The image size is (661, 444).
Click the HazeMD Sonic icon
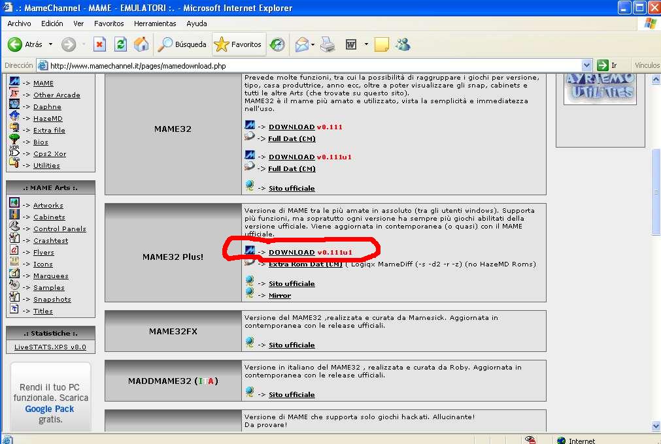pos(14,116)
